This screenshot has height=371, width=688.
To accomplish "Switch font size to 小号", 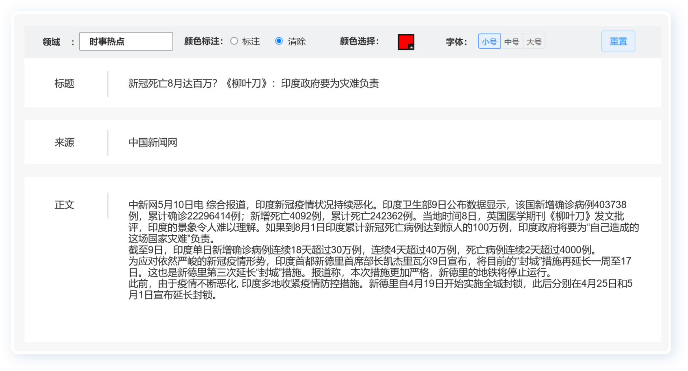I will point(489,42).
